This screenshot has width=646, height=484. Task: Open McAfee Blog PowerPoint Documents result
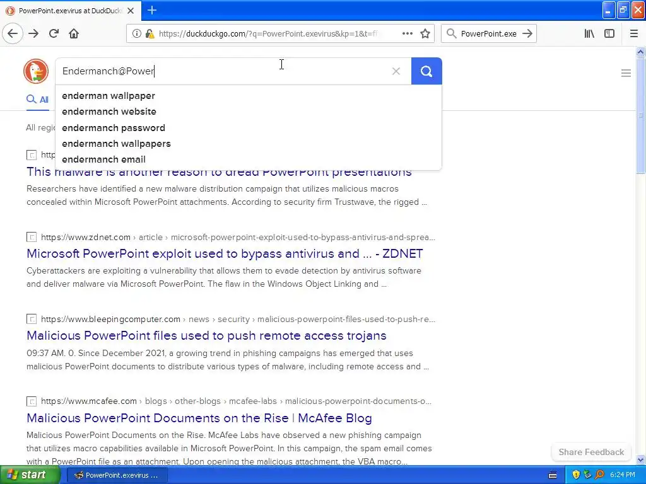(199, 418)
